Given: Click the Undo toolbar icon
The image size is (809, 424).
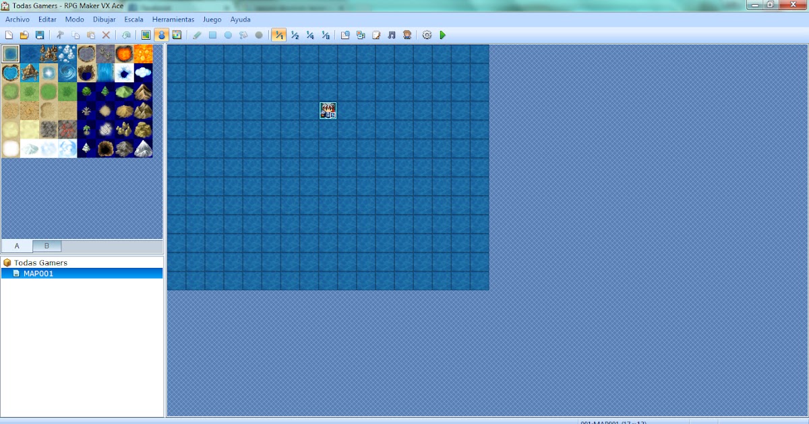Looking at the screenshot, I should (x=126, y=35).
